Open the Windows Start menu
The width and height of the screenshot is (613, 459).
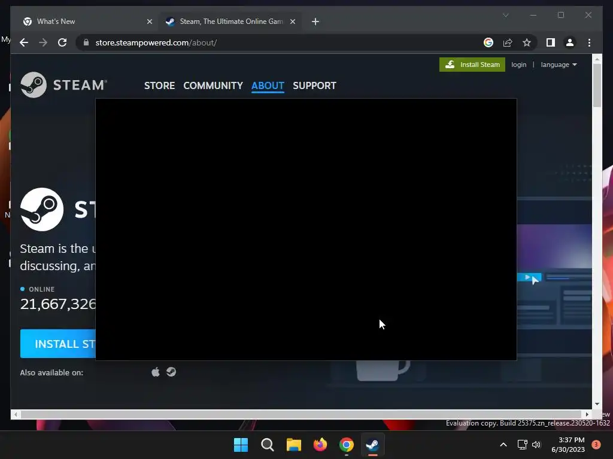(241, 445)
